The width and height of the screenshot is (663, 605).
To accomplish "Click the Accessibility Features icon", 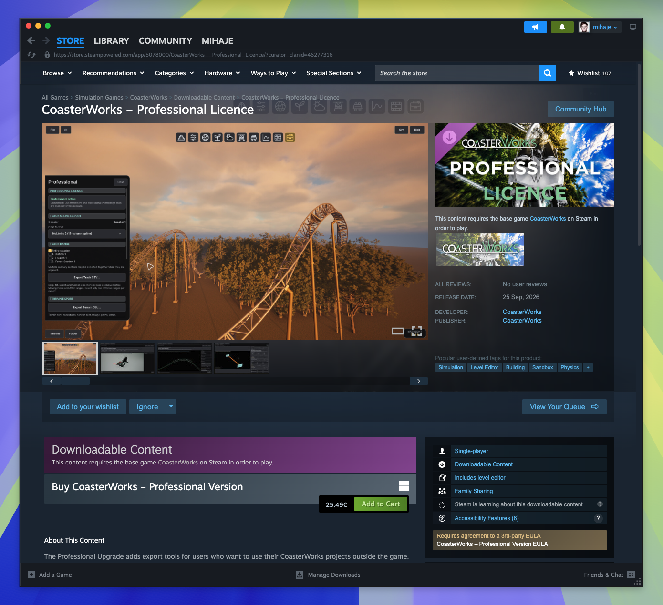I will (x=442, y=518).
